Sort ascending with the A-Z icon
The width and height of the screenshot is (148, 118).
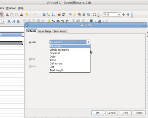pyautogui.click(x=49, y=14)
